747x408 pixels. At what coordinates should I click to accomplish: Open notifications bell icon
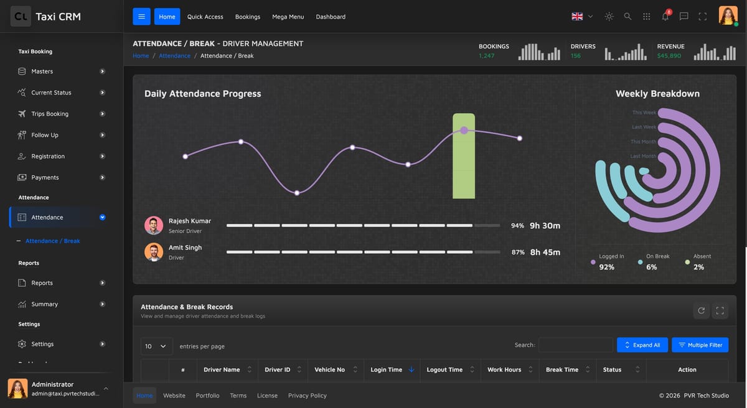point(665,16)
